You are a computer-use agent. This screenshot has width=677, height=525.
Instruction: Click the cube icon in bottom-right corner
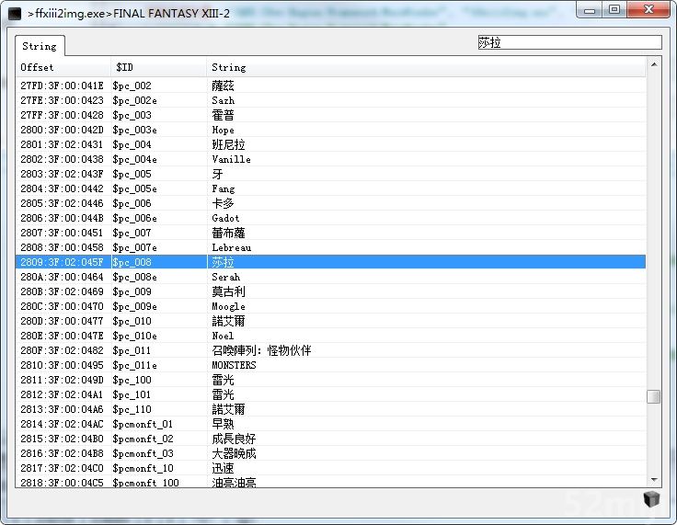pos(652,499)
